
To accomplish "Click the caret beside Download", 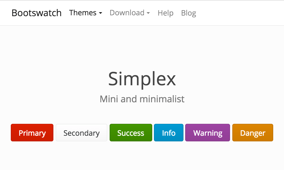I will [x=149, y=13].
